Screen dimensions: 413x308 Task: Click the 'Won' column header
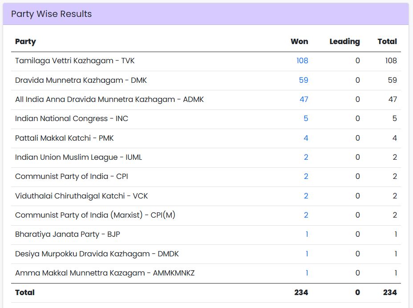[x=299, y=41]
